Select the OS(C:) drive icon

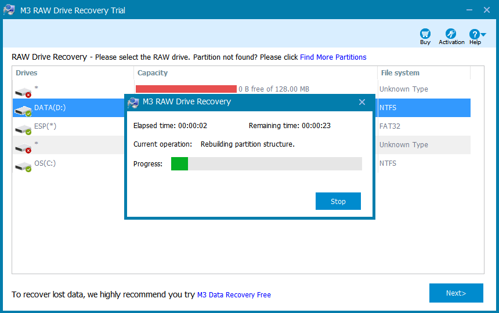(x=23, y=166)
